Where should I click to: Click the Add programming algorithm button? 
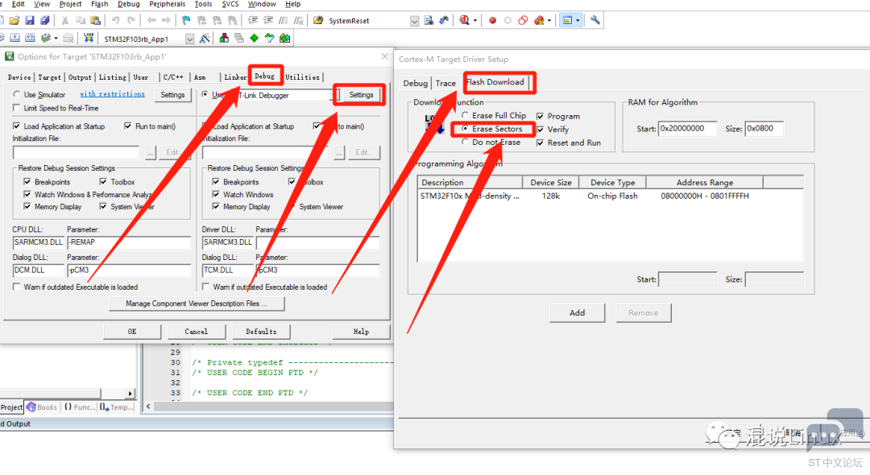coord(577,312)
